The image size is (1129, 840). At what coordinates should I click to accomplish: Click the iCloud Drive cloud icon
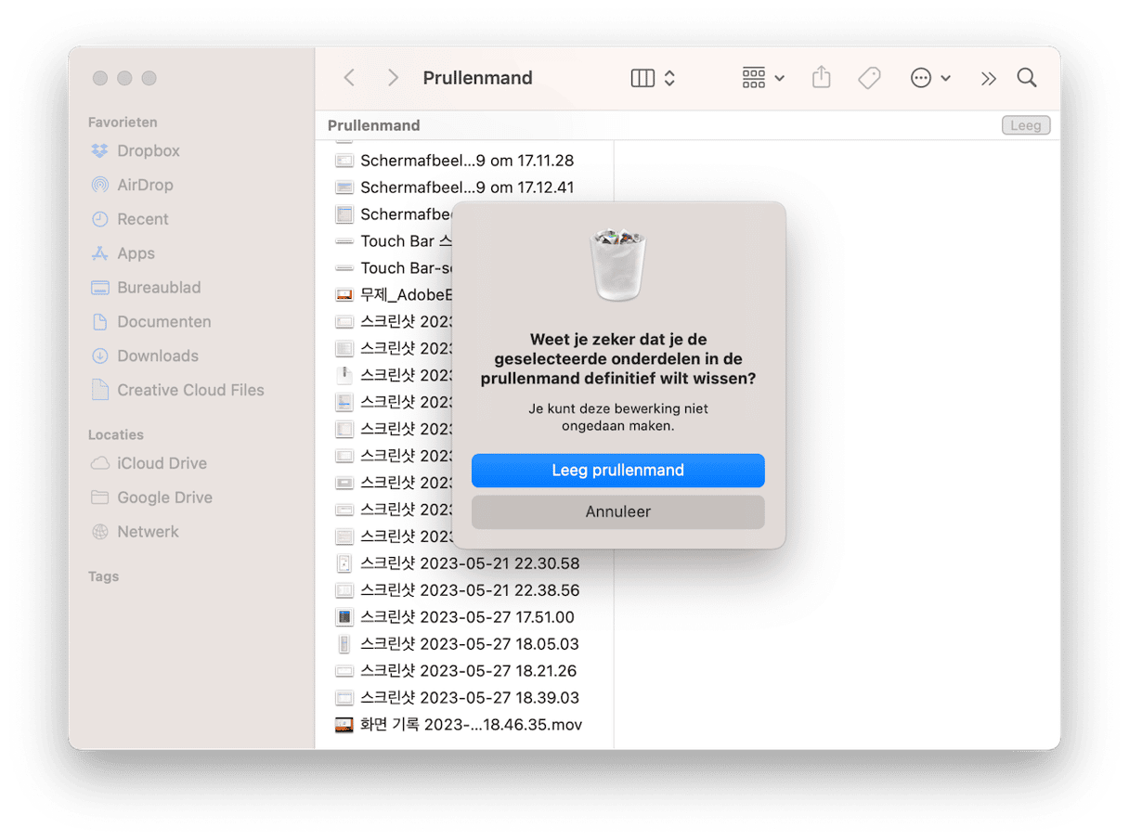point(100,463)
